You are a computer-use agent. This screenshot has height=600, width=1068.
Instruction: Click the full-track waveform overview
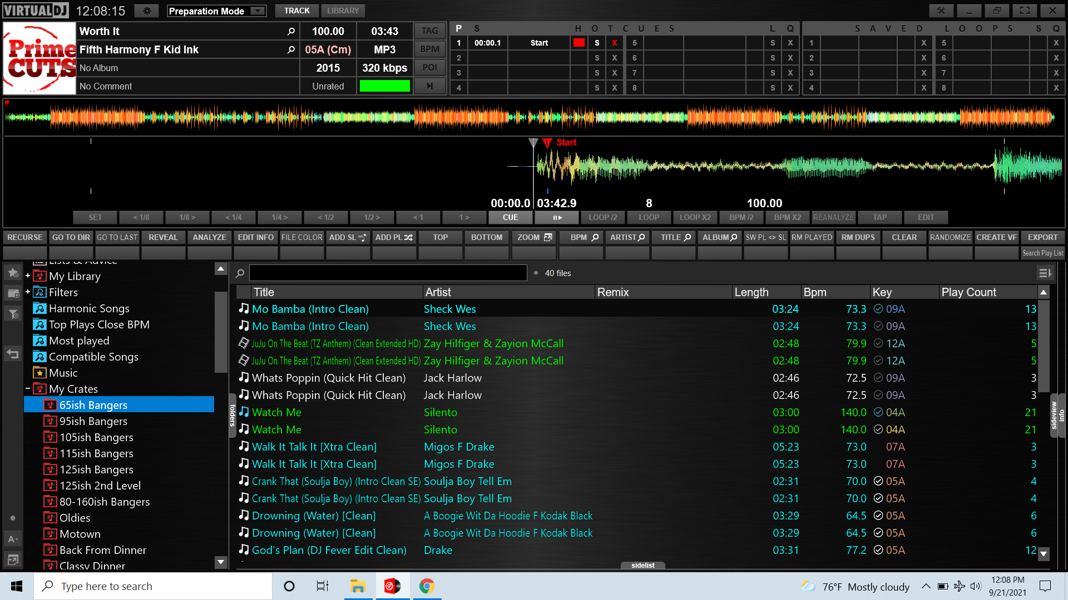coord(533,117)
